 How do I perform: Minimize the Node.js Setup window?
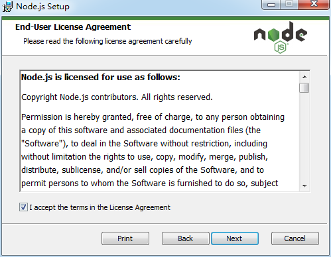[271, 5]
